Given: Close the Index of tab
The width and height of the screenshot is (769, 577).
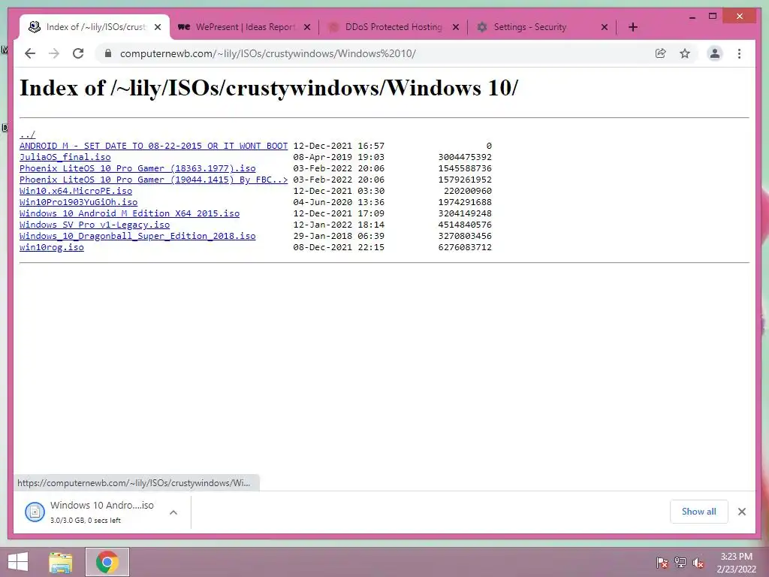Looking at the screenshot, I should click(158, 27).
